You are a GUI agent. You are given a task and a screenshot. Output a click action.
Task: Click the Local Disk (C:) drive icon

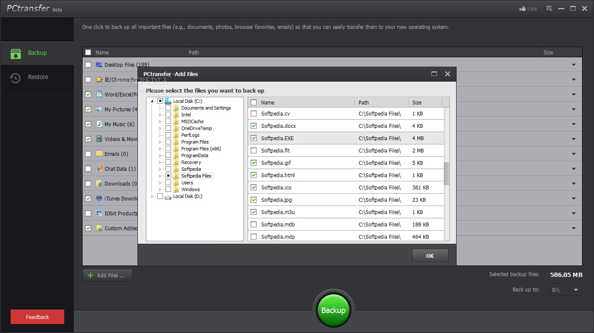(168, 101)
